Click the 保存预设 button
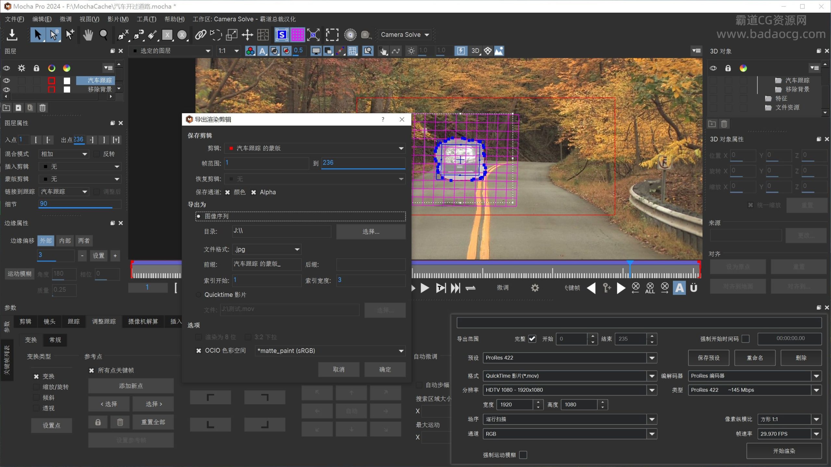 pos(709,358)
